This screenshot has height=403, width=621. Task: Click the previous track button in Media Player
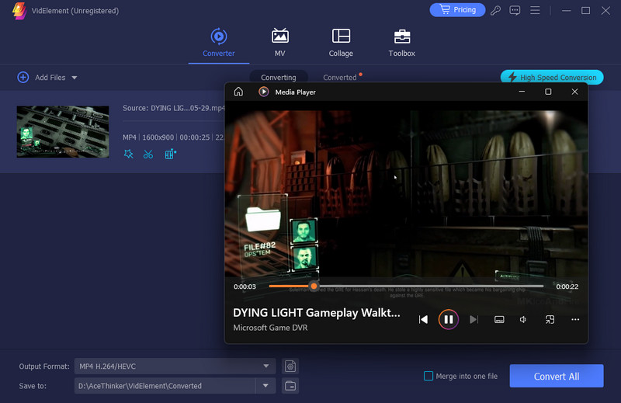coord(423,320)
